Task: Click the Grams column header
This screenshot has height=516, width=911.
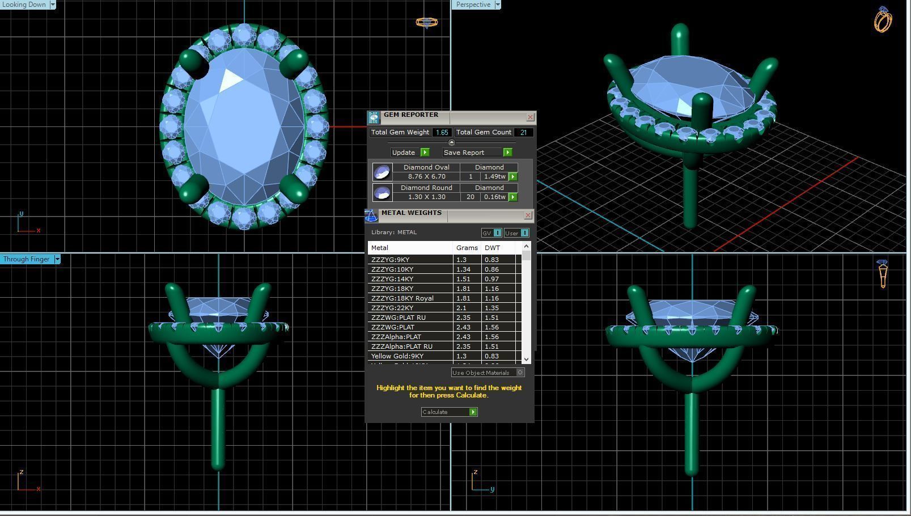Action: (467, 248)
